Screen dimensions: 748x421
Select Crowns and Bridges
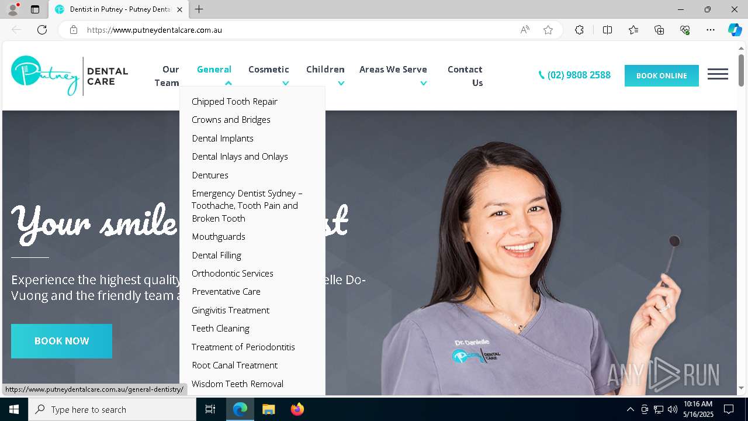(231, 119)
